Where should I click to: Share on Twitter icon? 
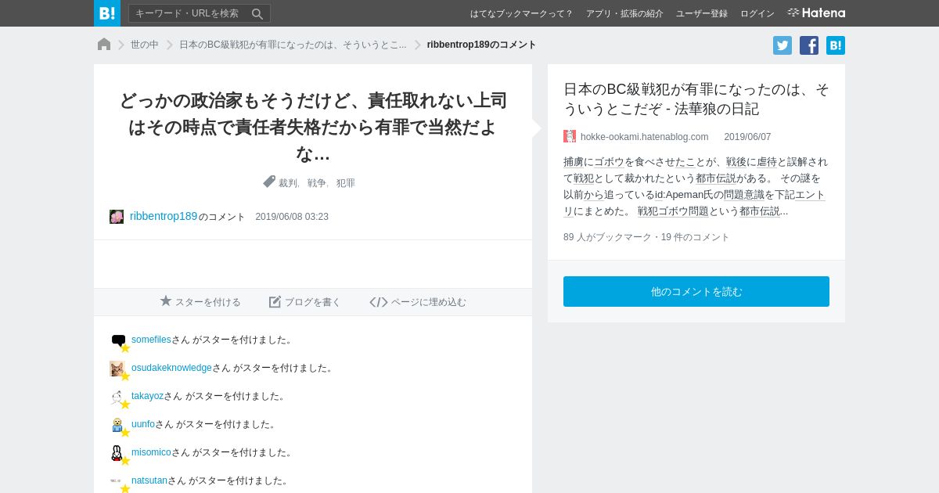tap(782, 45)
